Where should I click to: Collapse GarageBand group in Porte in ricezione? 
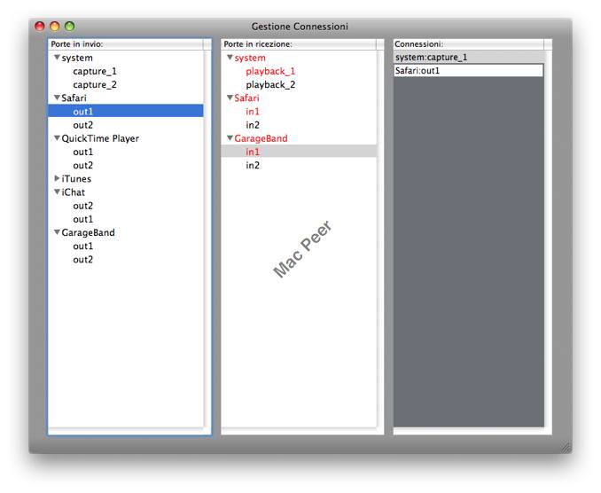coord(230,138)
